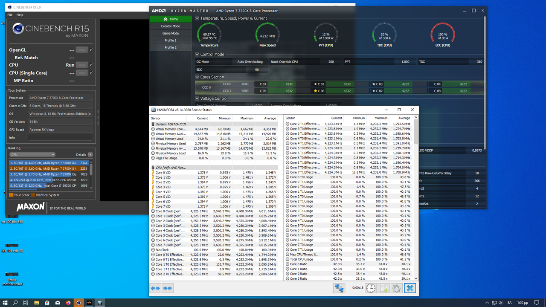Open the Ranking CPU dropdown
The image size is (546, 307).
[x=32, y=155]
